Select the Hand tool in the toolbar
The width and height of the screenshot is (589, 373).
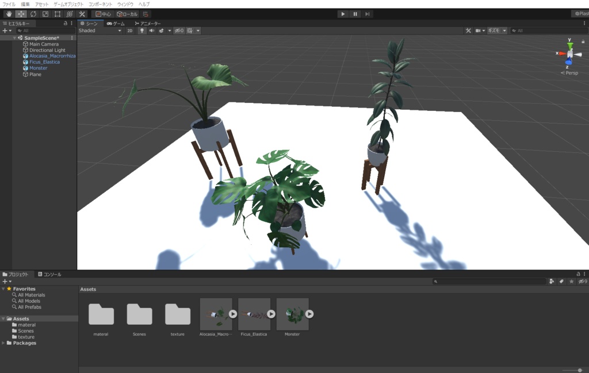coord(8,14)
